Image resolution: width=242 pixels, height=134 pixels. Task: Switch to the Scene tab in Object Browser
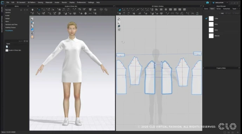(x=206, y=9)
